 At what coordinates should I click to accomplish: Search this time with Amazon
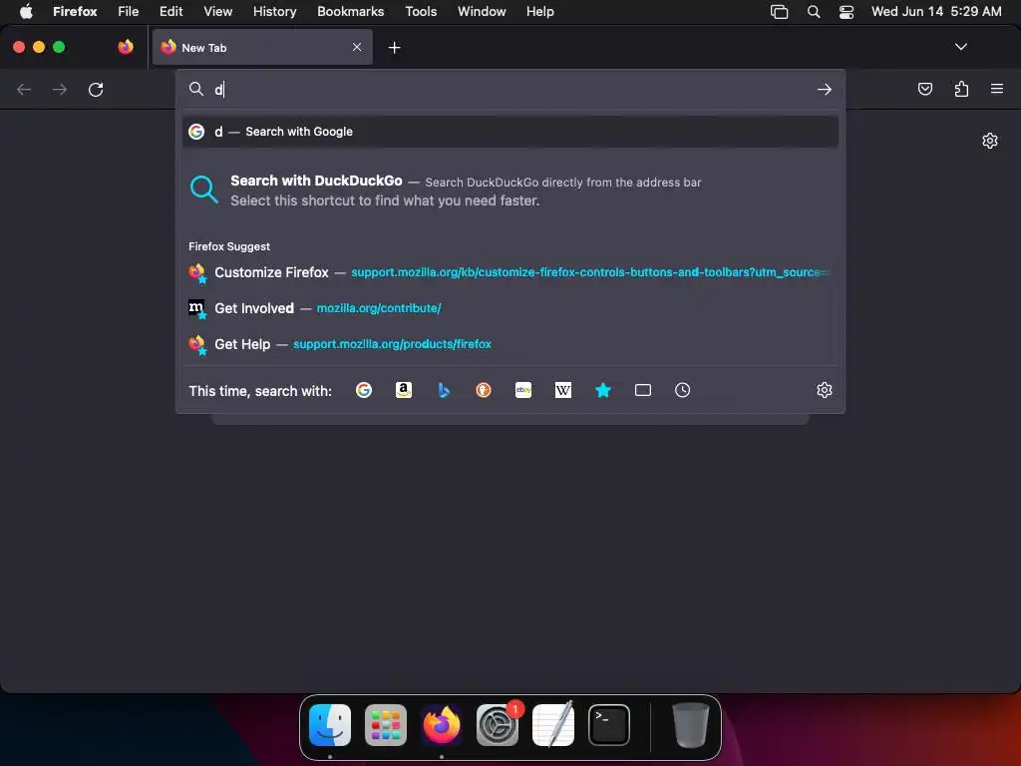click(x=404, y=390)
